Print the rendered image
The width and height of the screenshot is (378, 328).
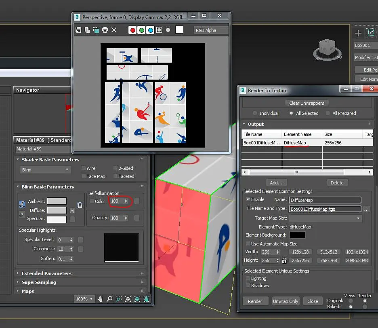105,30
